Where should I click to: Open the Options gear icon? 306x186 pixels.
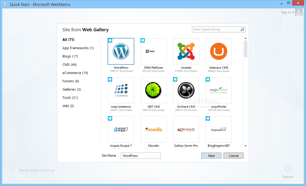click(288, 169)
